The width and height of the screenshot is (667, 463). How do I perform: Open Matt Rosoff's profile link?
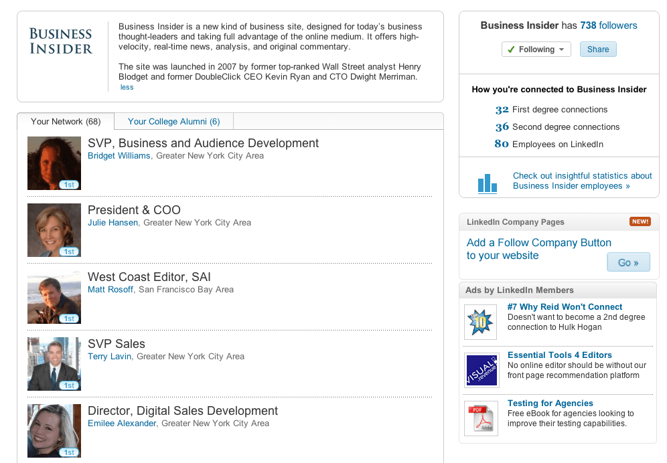coord(110,289)
